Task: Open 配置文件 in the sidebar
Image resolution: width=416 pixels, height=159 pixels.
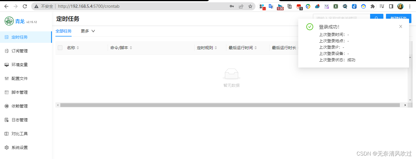Action: click(26, 78)
